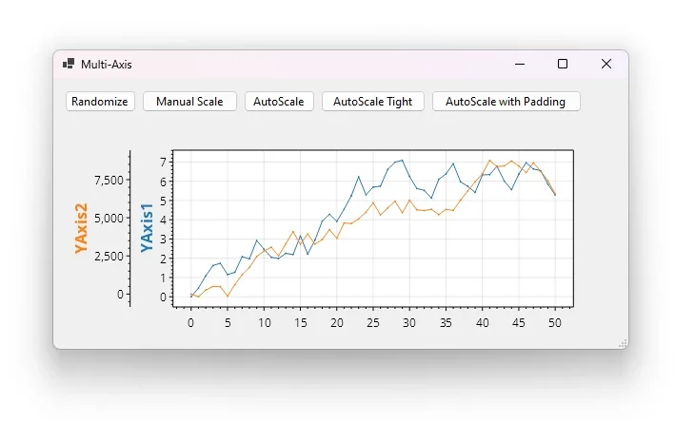Choose AutoScale Tight option
The height and width of the screenshot is (422, 695).
click(373, 102)
